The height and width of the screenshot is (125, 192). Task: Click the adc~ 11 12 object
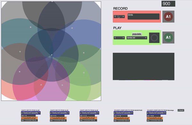87,116
